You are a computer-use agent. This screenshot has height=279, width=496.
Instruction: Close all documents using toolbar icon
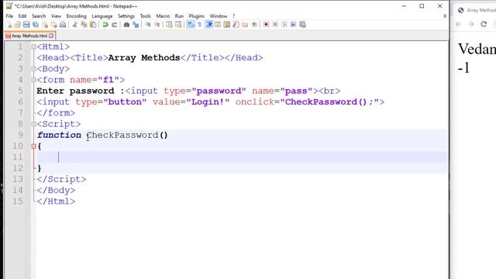pos(53,25)
